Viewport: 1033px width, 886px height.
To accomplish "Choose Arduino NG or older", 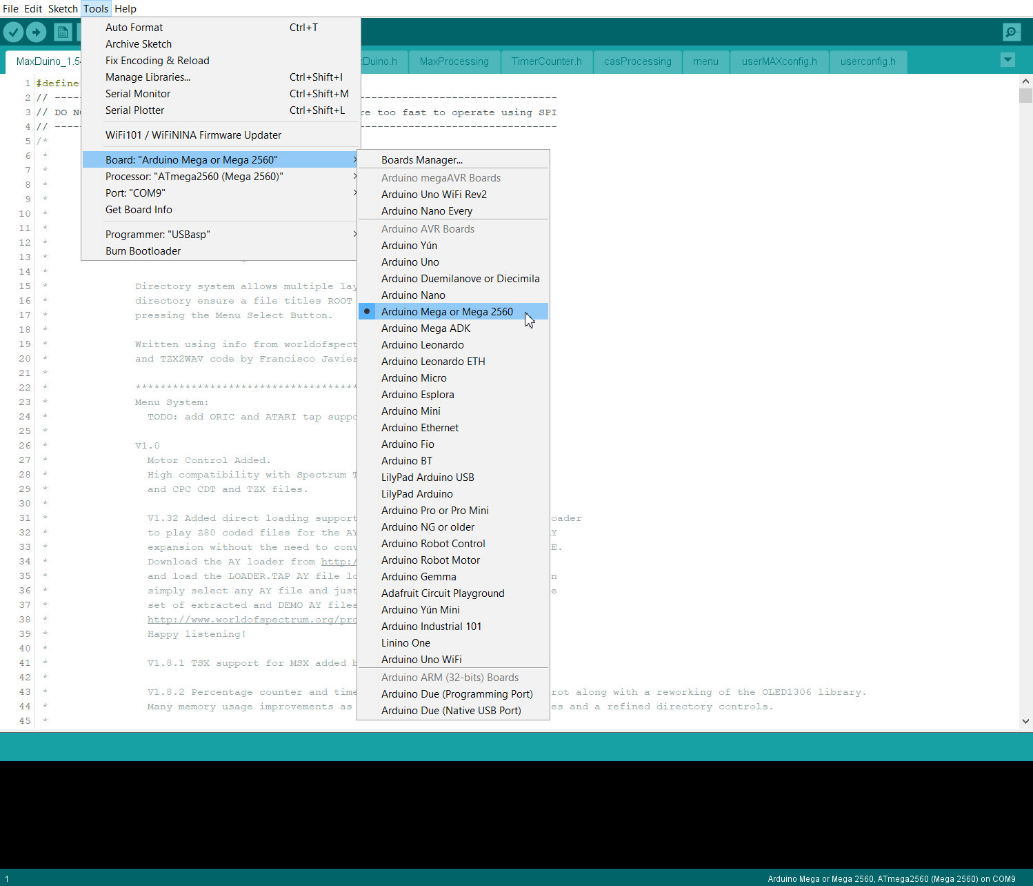I will point(453,527).
